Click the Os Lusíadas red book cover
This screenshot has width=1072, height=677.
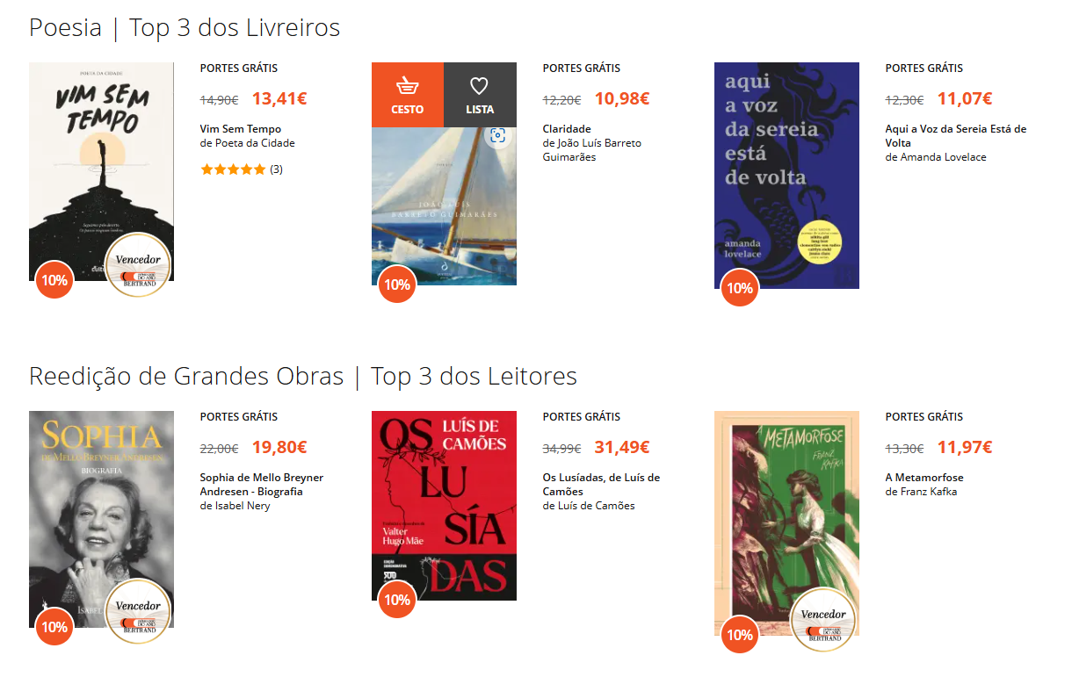click(444, 506)
